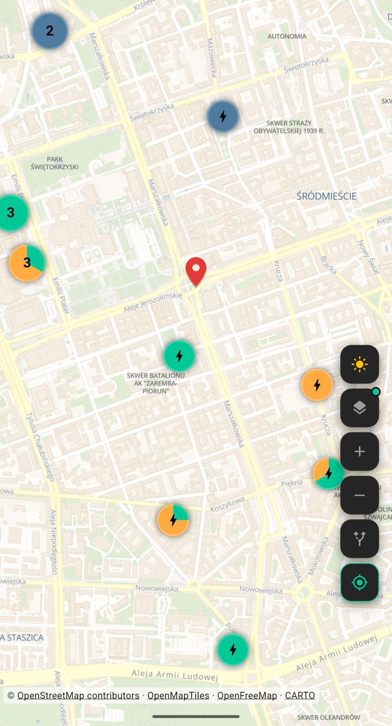Screen dimensions: 392x726
Task: Tap the Aleje Jerozolimskie street label
Action: 153,302
